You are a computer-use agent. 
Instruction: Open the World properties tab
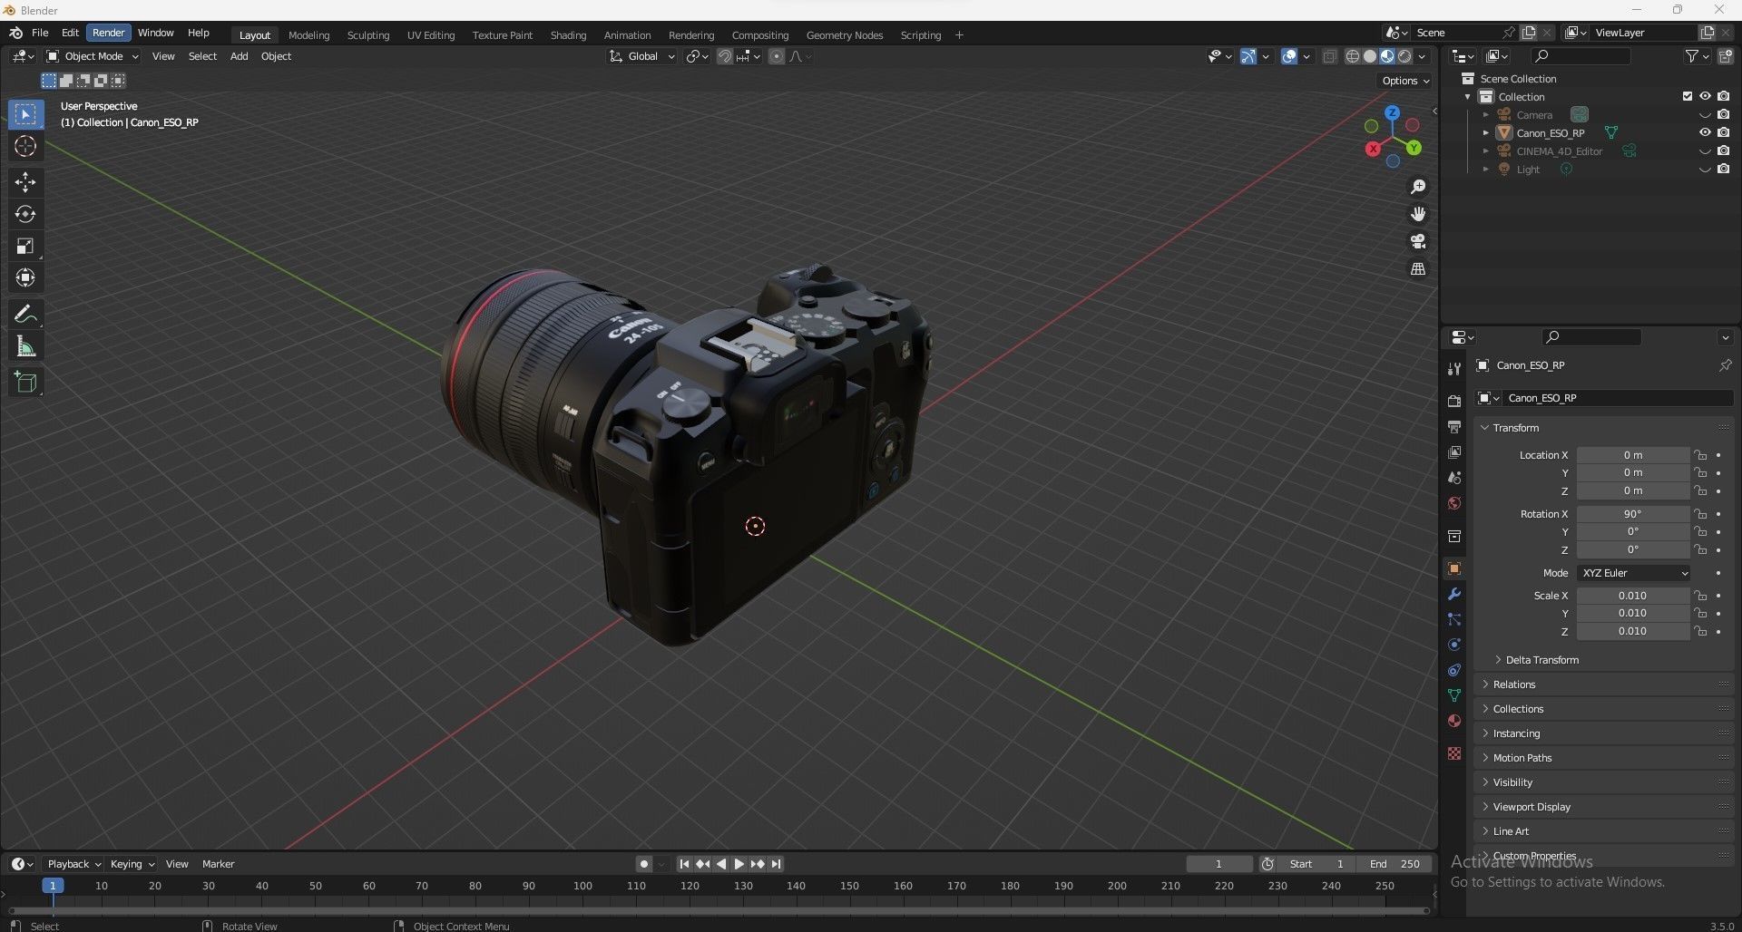1454,502
